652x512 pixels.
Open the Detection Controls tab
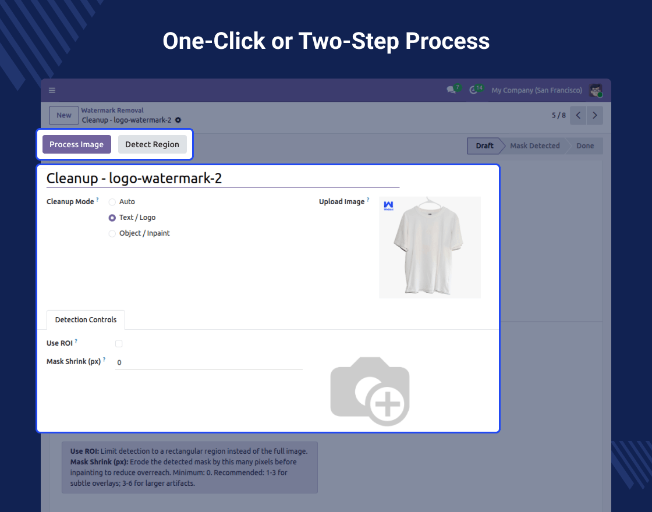pyautogui.click(x=86, y=319)
